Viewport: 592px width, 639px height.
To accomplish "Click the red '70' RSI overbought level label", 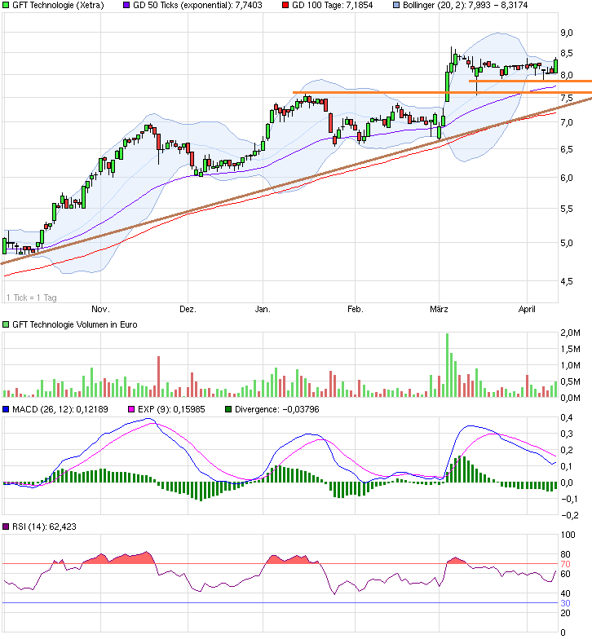I will tap(566, 564).
